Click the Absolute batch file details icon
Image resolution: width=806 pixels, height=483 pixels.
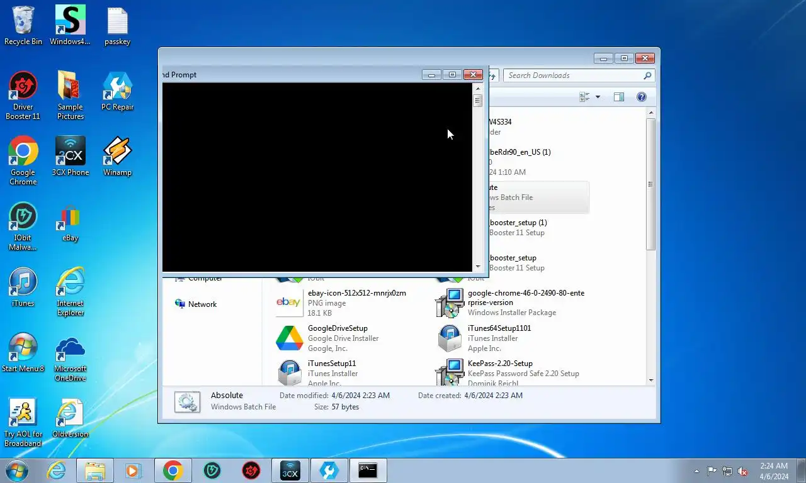(x=187, y=402)
